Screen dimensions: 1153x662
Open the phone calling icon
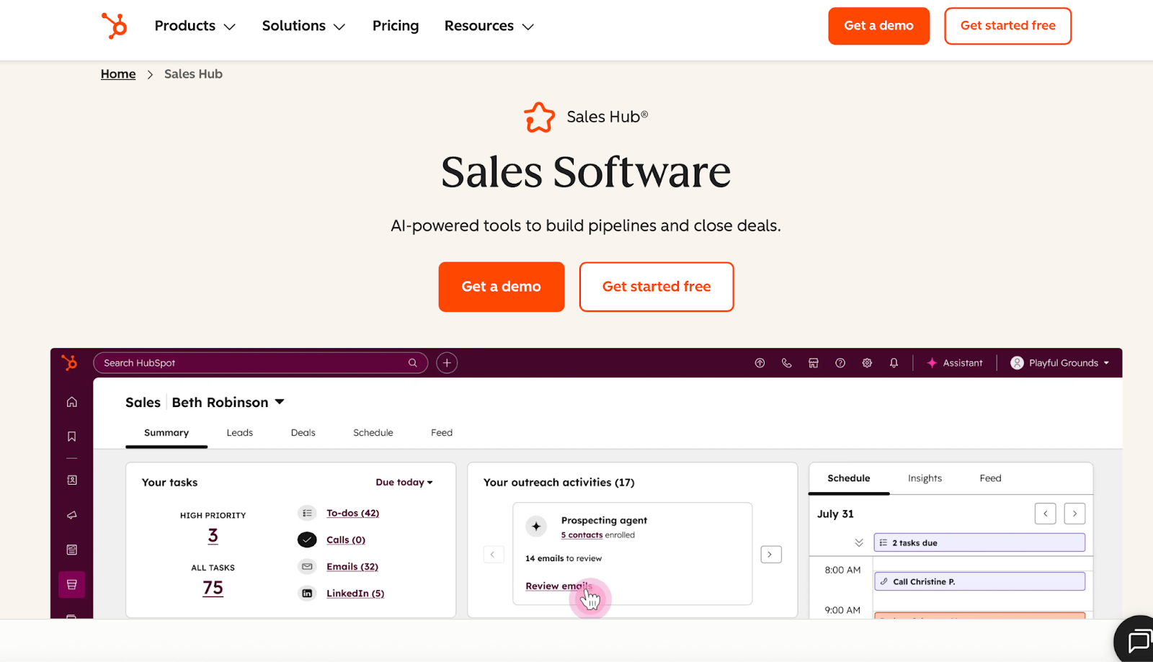(786, 363)
